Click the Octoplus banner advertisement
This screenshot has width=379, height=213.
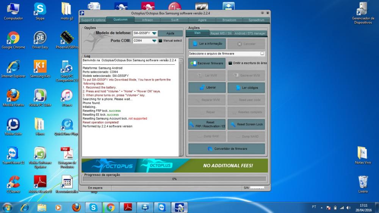(174, 165)
